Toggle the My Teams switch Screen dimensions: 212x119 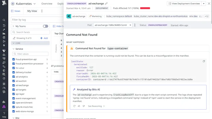(x=46, y=26)
